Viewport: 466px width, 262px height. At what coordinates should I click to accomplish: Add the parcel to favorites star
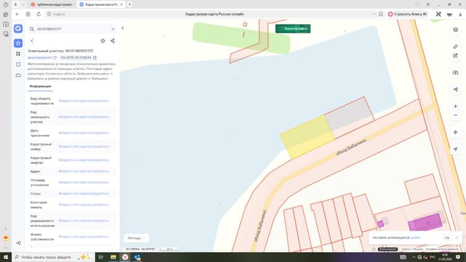click(103, 41)
